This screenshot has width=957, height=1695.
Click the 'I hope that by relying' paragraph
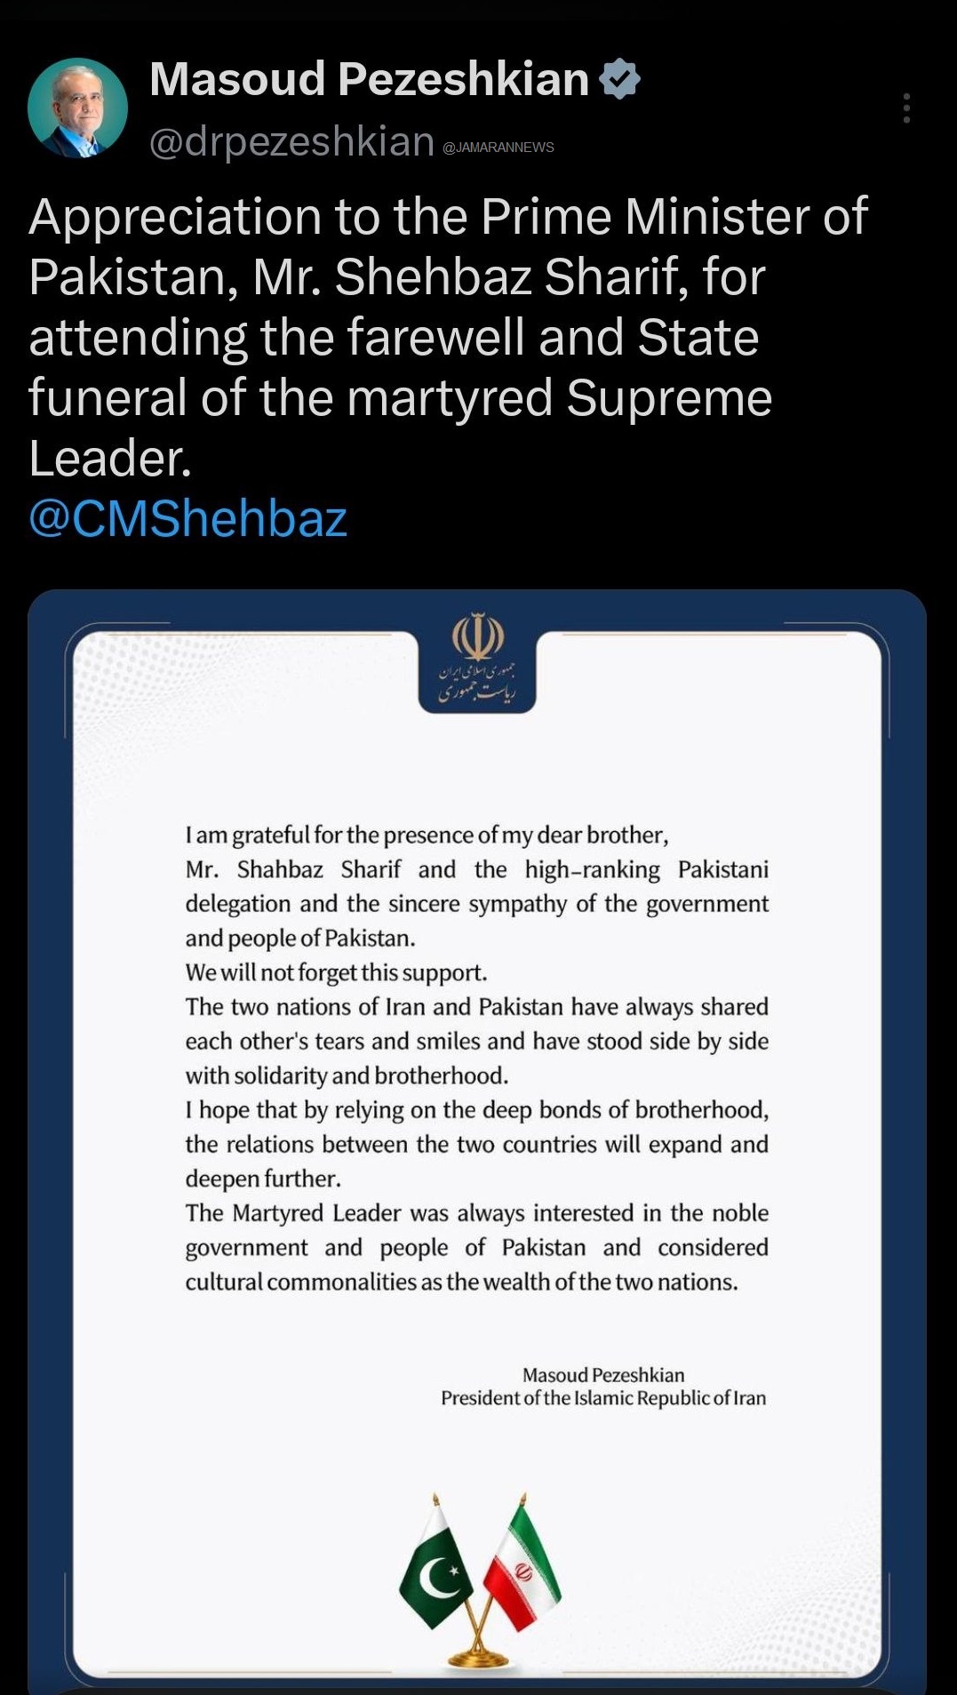click(x=477, y=1144)
